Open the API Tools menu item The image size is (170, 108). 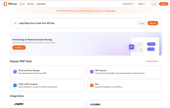[31, 4]
